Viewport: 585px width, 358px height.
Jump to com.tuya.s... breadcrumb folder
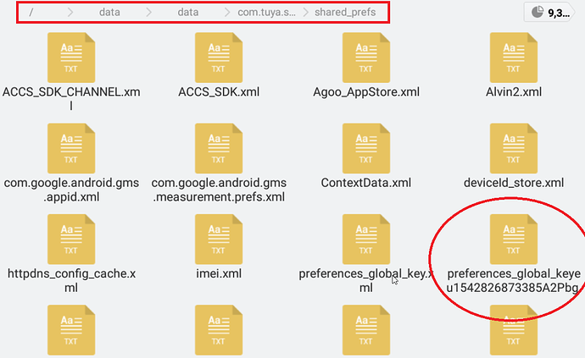266,13
